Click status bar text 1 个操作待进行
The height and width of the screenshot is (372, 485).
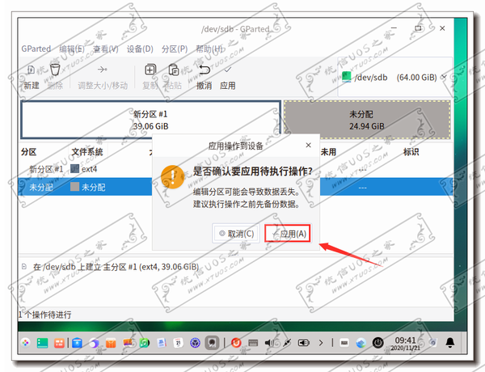pos(44,315)
